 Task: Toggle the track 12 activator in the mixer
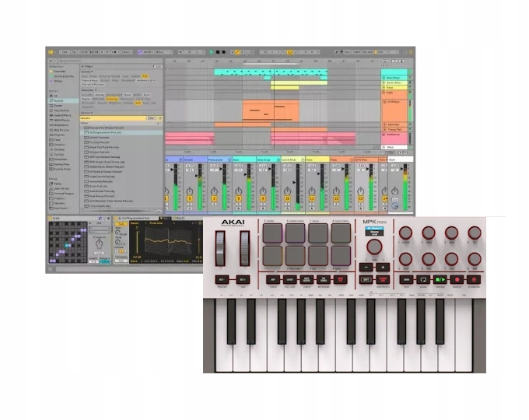tap(336, 198)
